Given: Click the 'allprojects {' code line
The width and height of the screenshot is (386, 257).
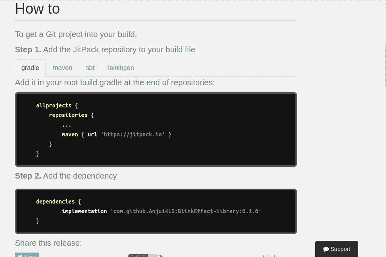Looking at the screenshot, I should pos(57,105).
